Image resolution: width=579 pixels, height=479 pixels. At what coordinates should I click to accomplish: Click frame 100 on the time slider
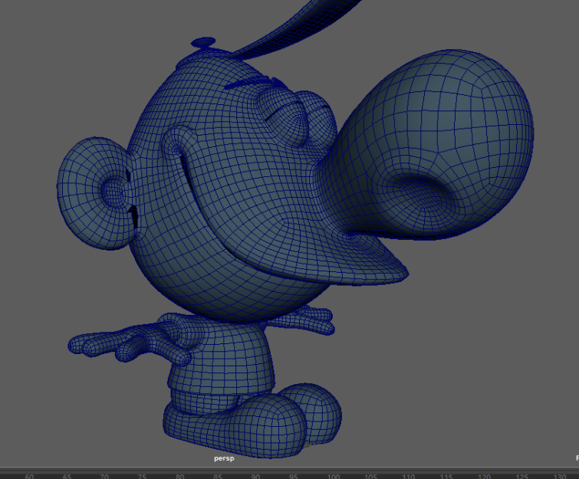tap(332, 475)
